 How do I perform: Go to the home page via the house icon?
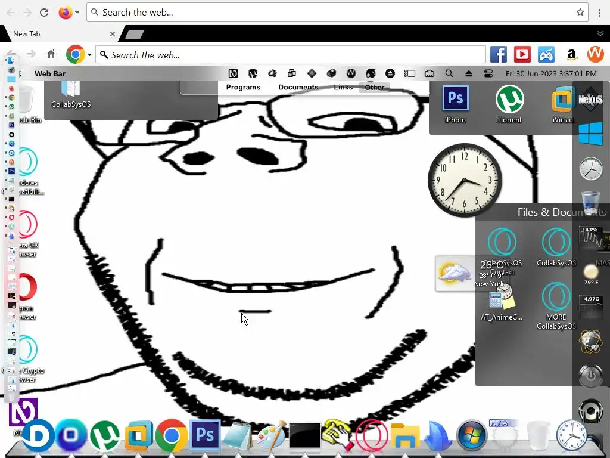pyautogui.click(x=51, y=54)
